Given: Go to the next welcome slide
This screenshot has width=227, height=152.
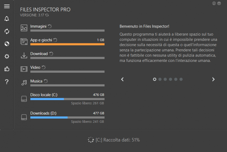Looking at the screenshot, I should click(213, 79).
